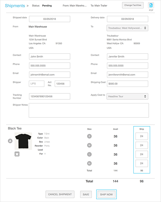Edit the Ship quantity for size S
Screen dimensions: 161x202
142,136
